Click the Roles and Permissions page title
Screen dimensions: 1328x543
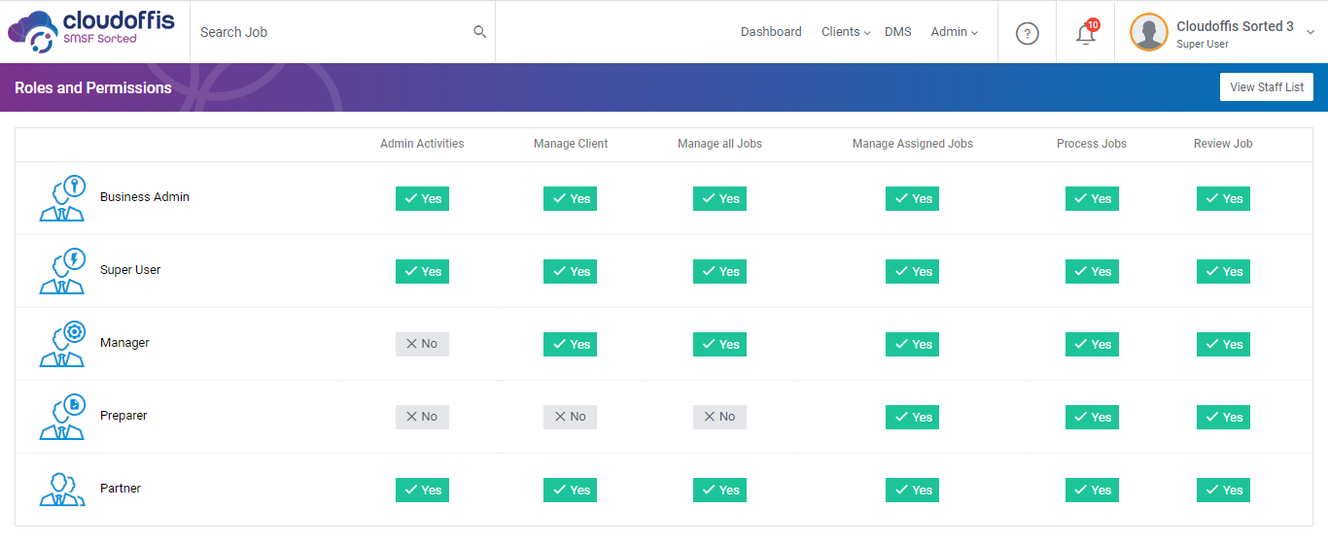click(93, 87)
